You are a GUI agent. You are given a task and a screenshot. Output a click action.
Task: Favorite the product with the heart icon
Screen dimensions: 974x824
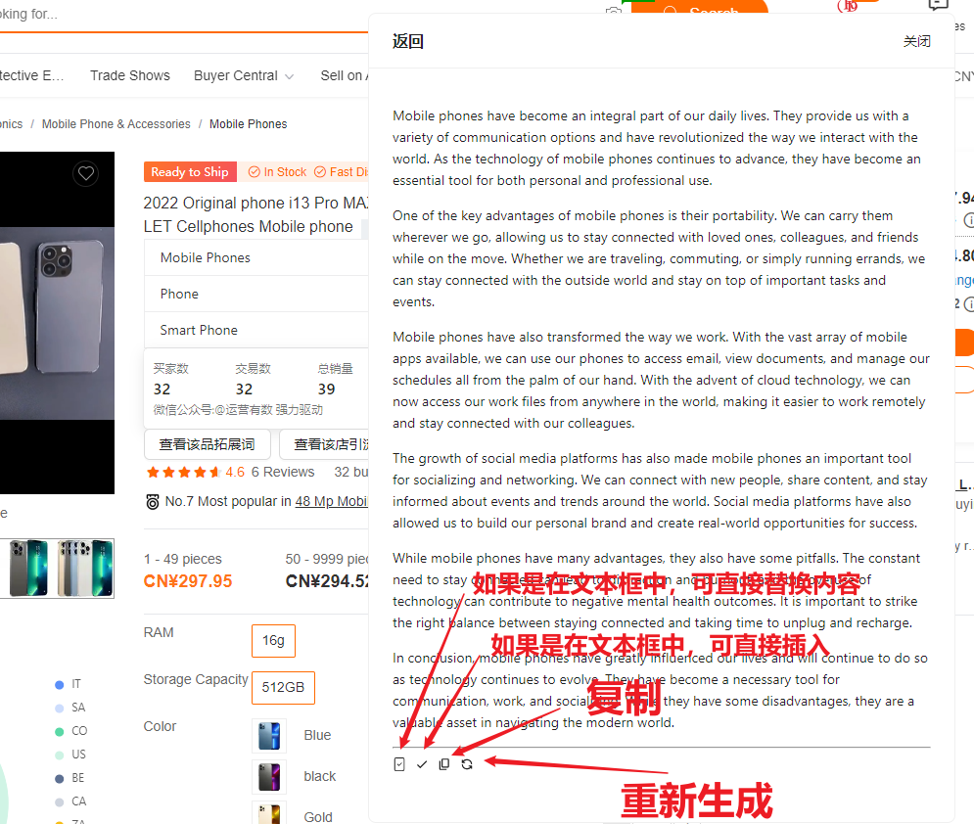tap(85, 172)
